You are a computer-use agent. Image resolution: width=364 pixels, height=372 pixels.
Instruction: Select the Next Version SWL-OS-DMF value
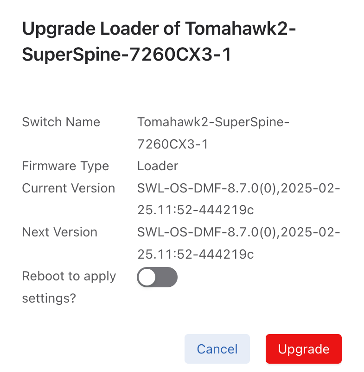point(239,232)
